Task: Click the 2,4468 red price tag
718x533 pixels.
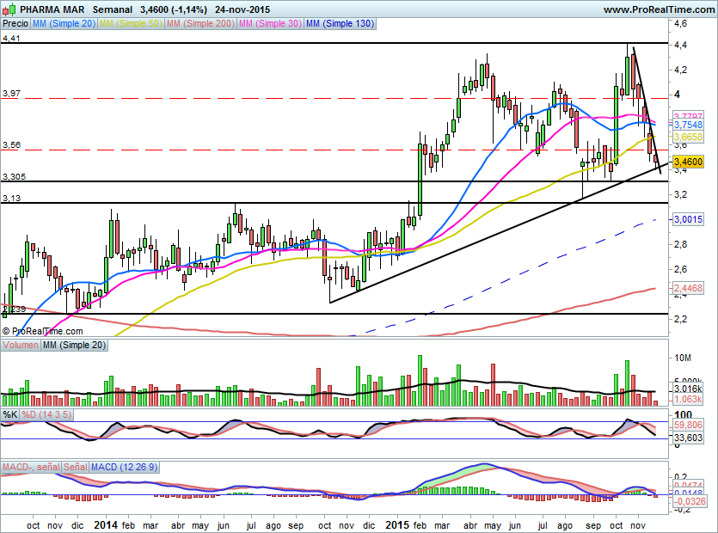Action: click(x=688, y=289)
